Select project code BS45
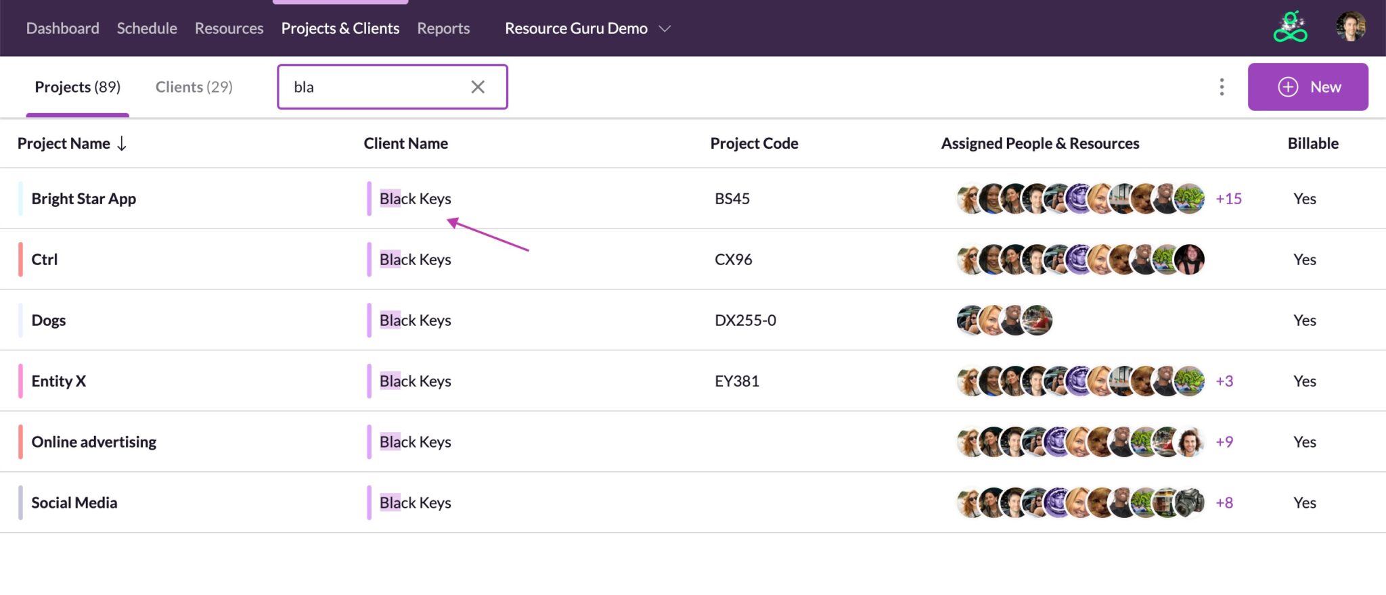The width and height of the screenshot is (1386, 595). coord(732,199)
